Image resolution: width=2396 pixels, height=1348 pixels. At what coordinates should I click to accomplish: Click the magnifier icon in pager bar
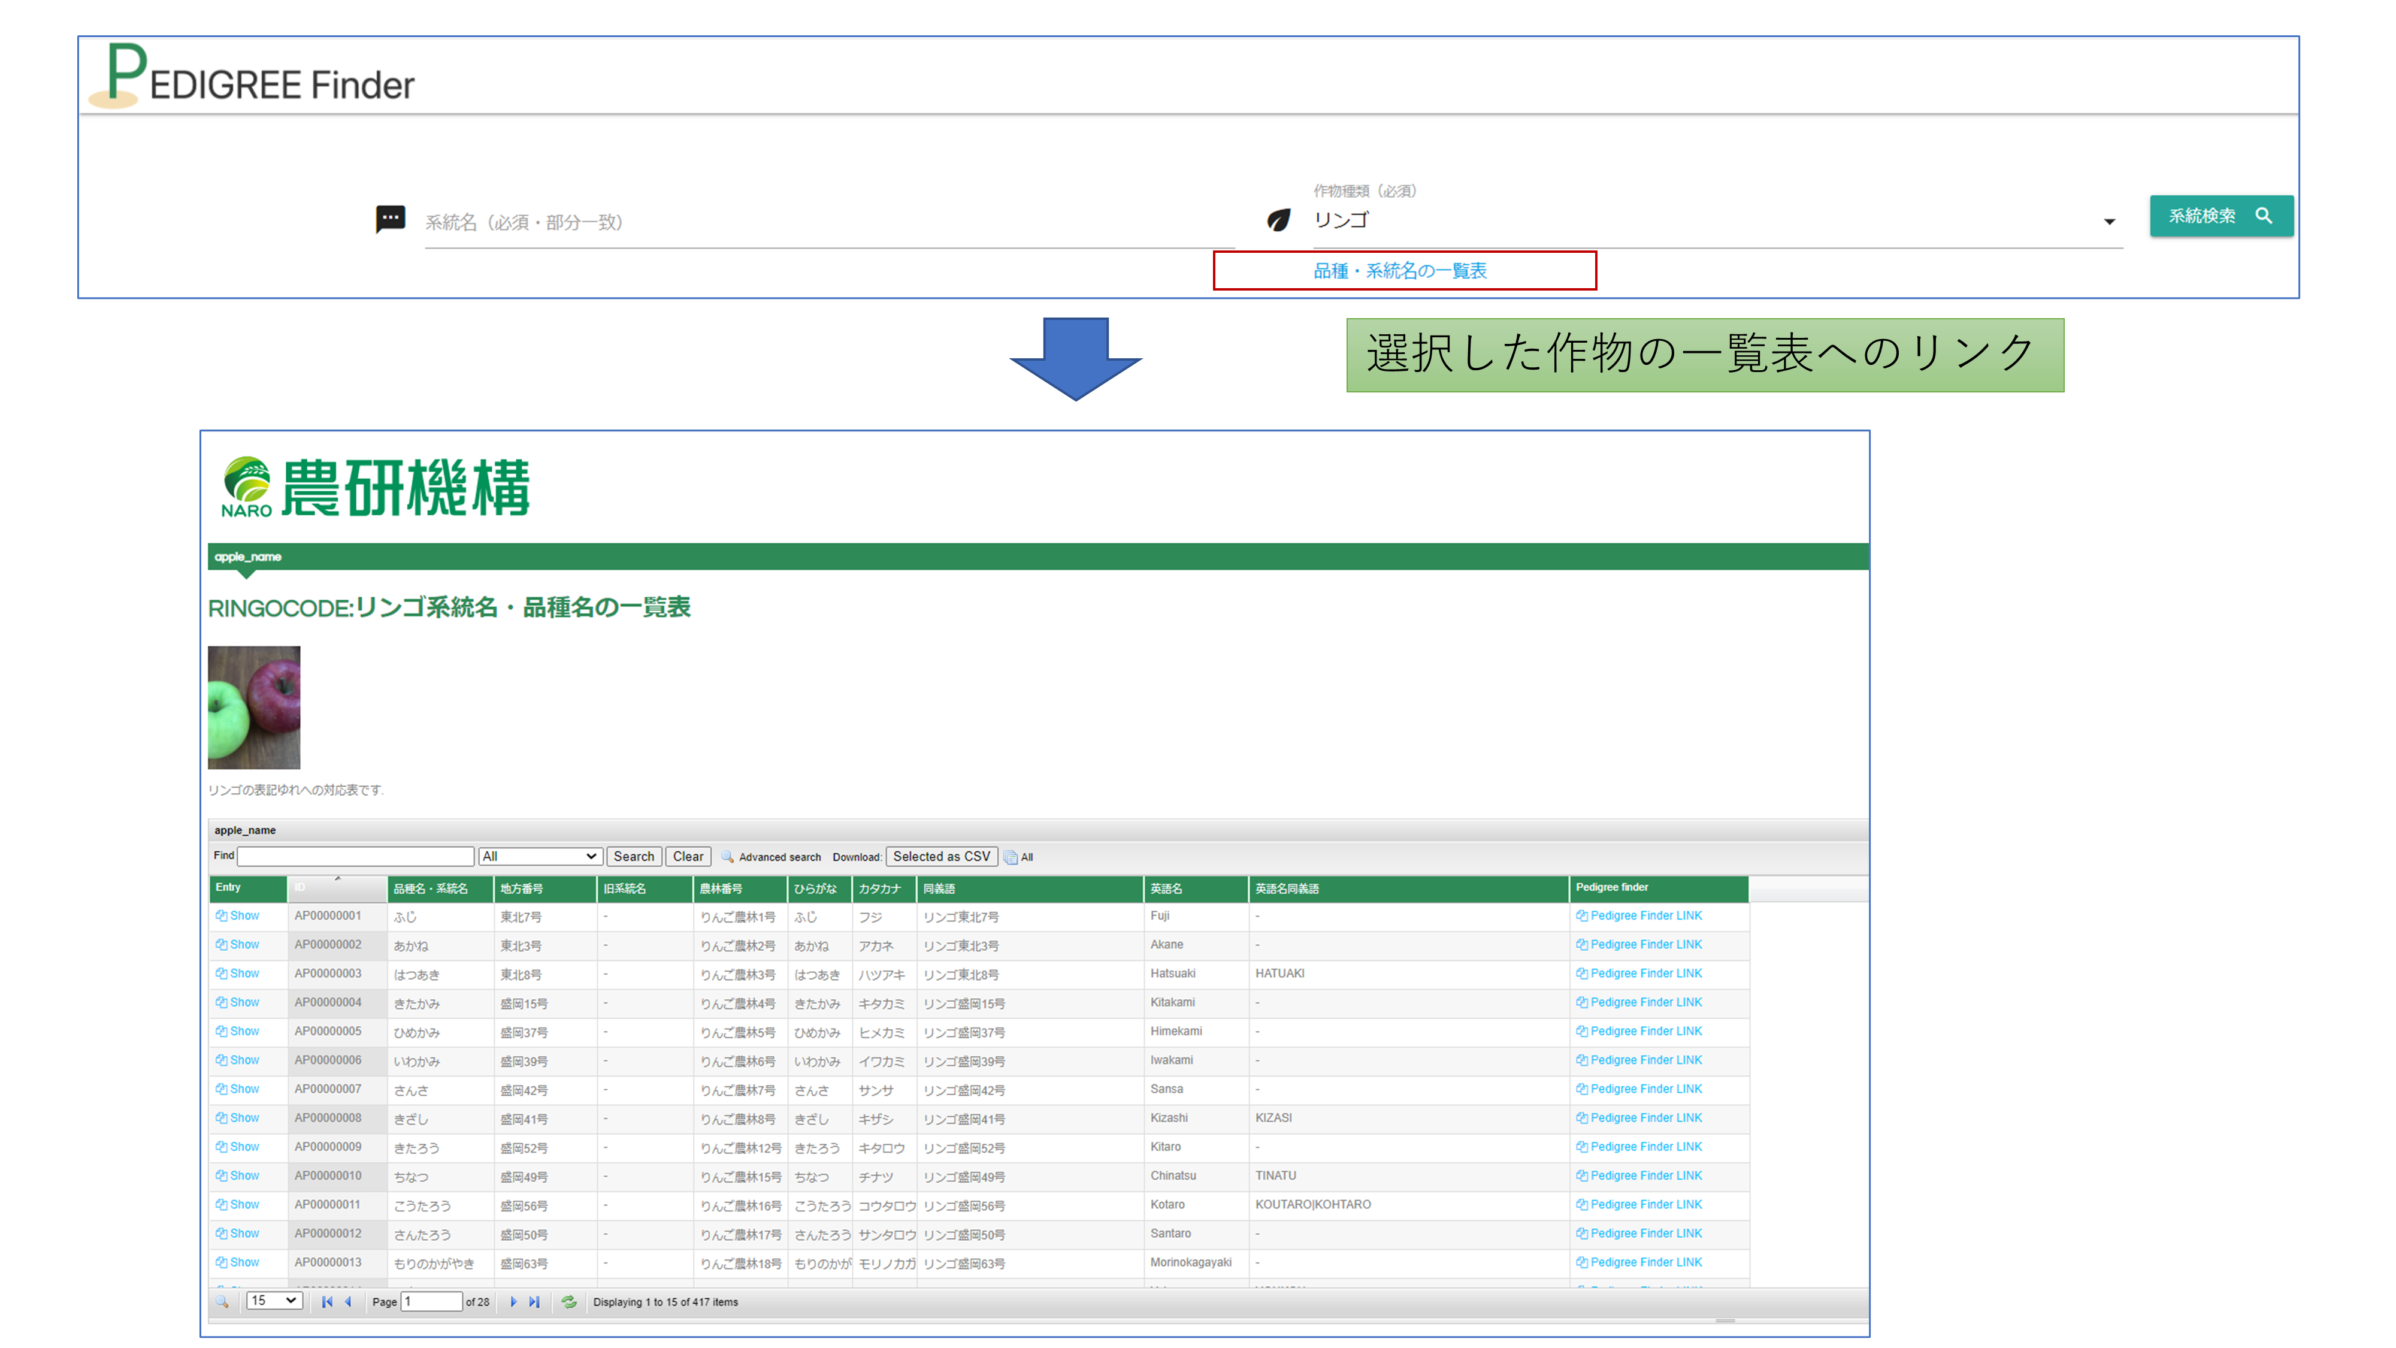click(222, 1301)
